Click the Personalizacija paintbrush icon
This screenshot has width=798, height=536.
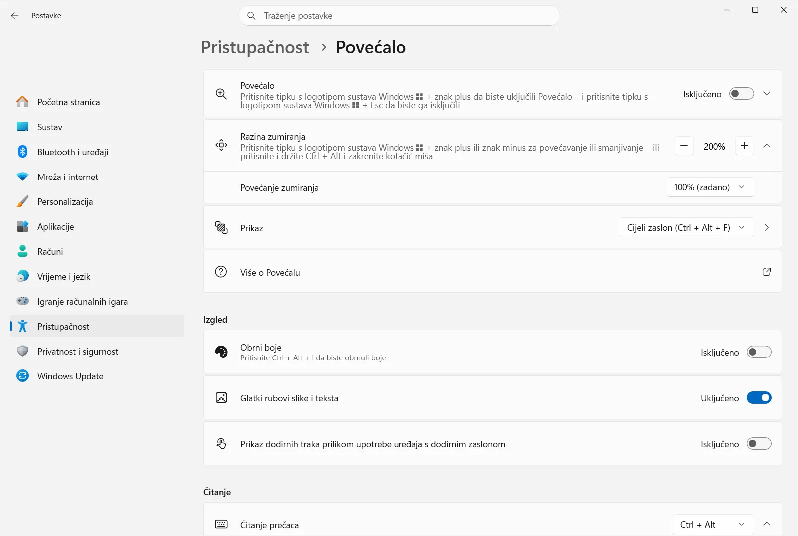[22, 201]
